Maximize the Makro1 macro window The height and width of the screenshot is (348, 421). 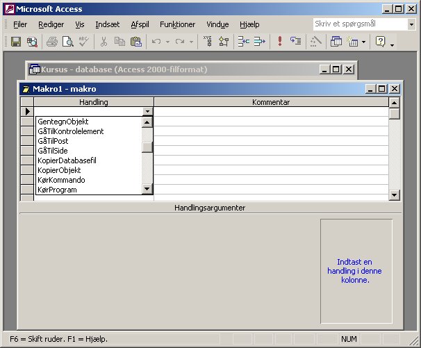[382, 89]
